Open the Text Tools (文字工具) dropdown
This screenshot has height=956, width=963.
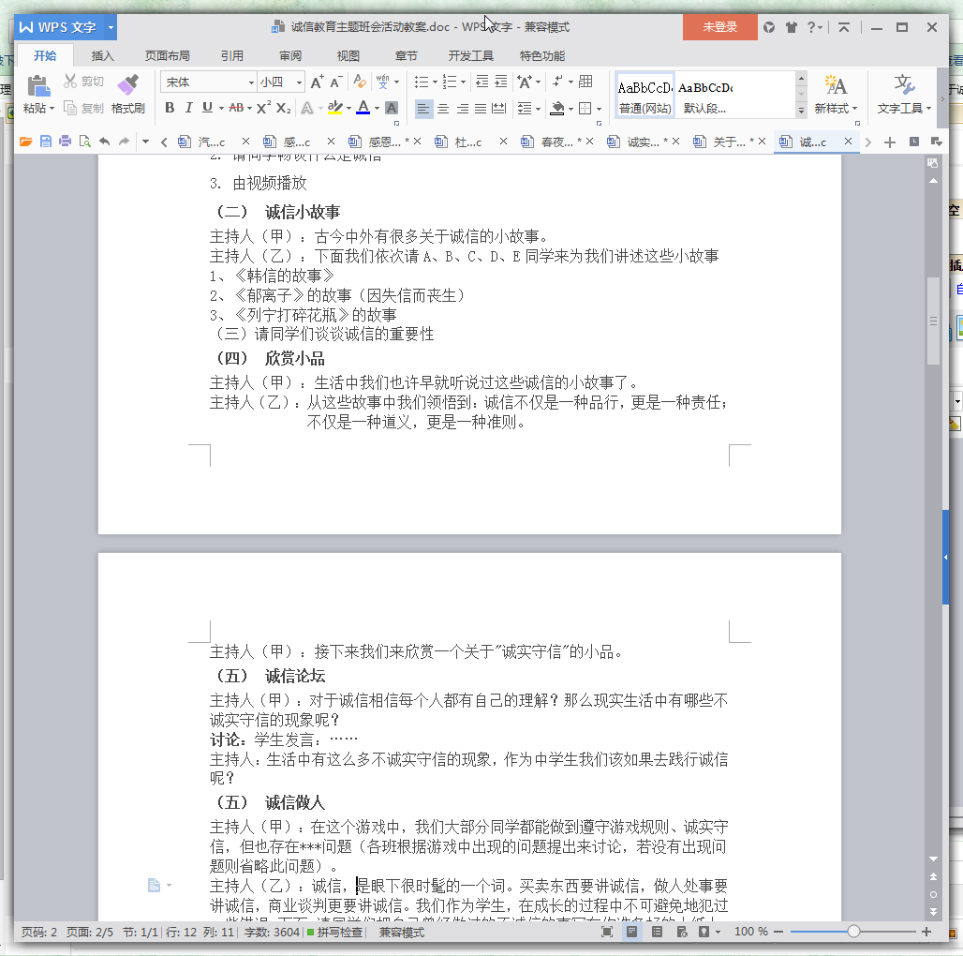point(904,95)
